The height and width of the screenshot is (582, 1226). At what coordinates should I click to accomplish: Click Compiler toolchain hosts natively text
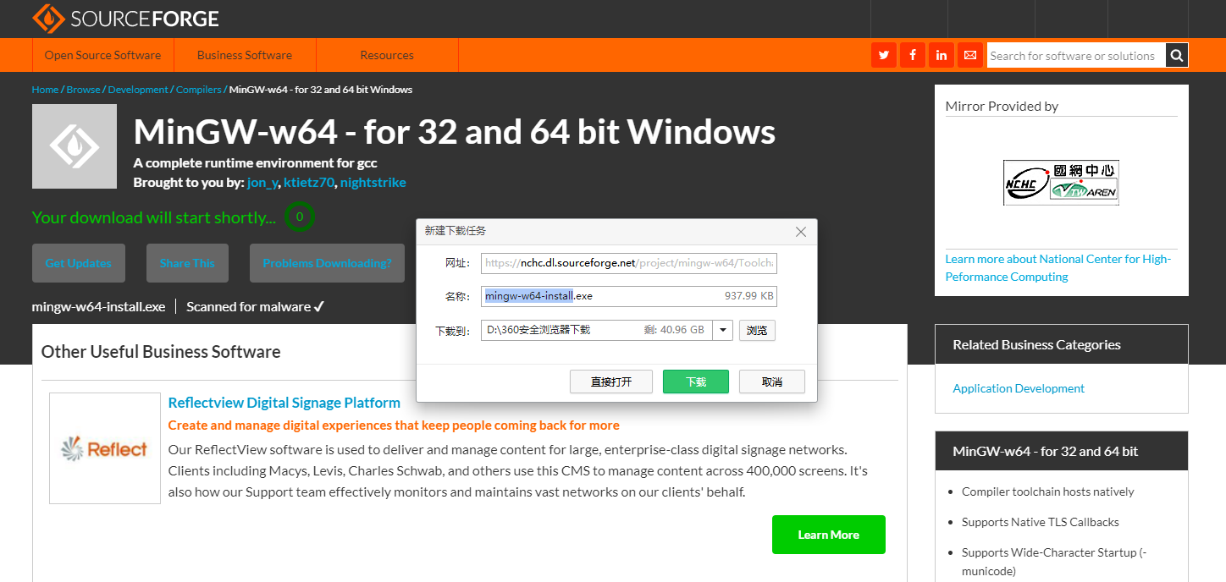tap(1048, 491)
